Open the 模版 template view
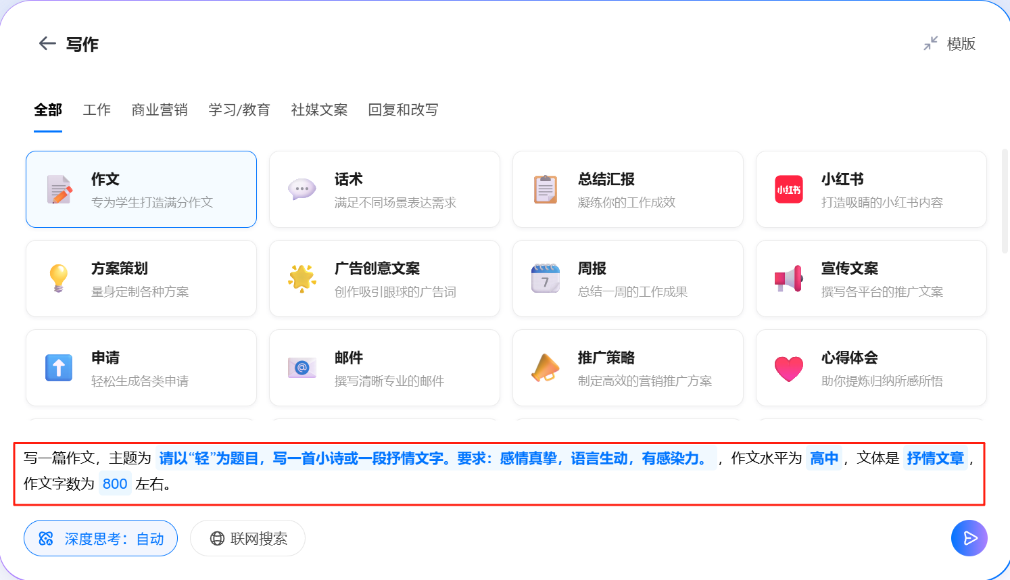Screen dimensions: 1010x580 [961, 44]
